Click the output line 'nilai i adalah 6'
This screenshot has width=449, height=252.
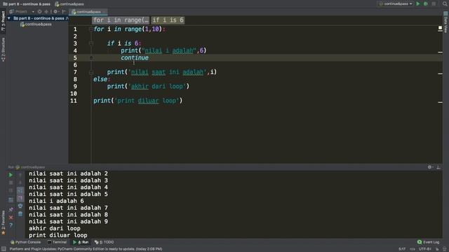coord(56,201)
